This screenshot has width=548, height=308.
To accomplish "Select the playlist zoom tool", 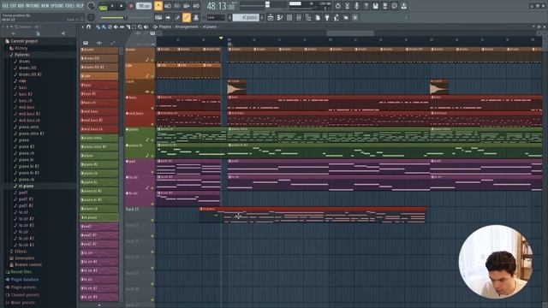I will pyautogui.click(x=140, y=27).
